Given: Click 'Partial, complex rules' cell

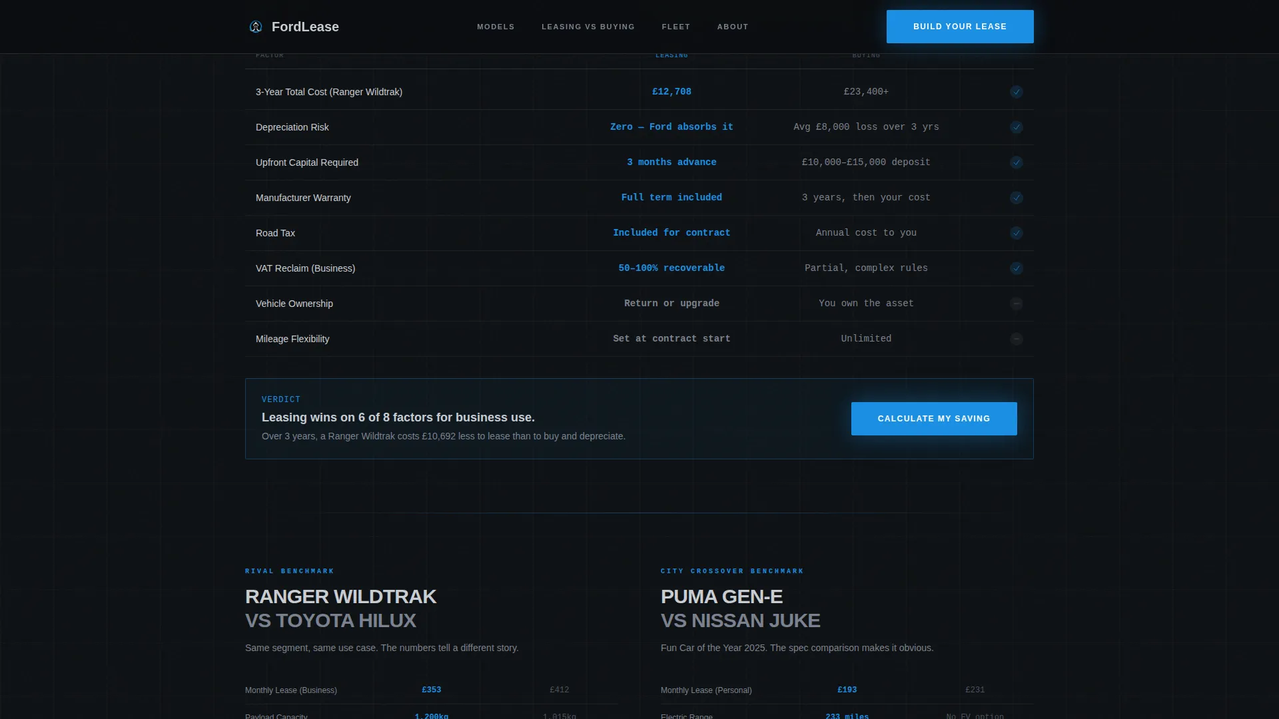Looking at the screenshot, I should pos(866,268).
